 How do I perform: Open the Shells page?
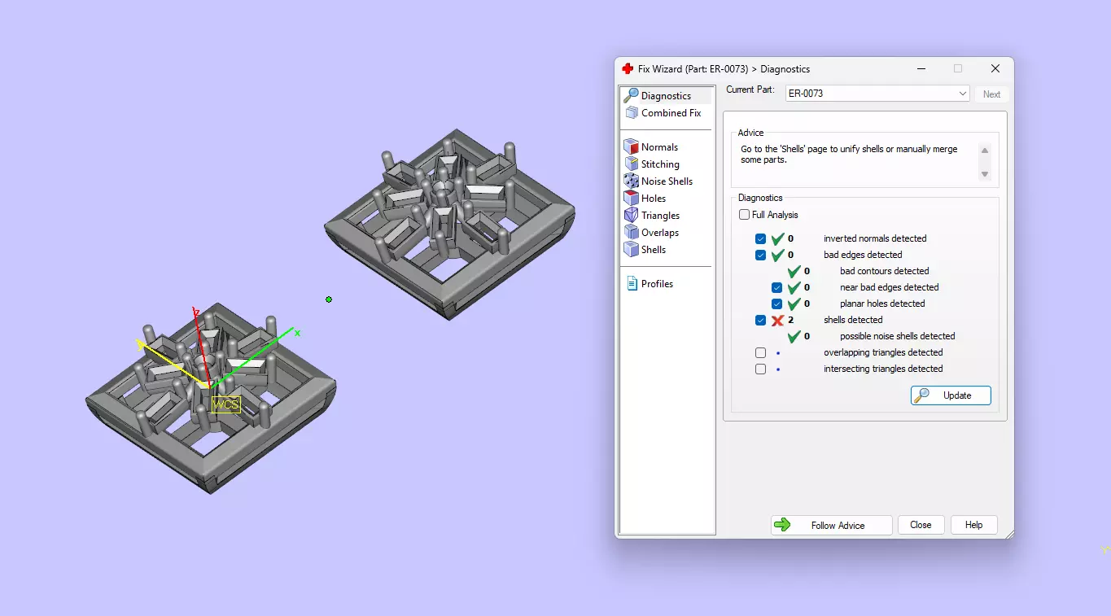tap(654, 249)
